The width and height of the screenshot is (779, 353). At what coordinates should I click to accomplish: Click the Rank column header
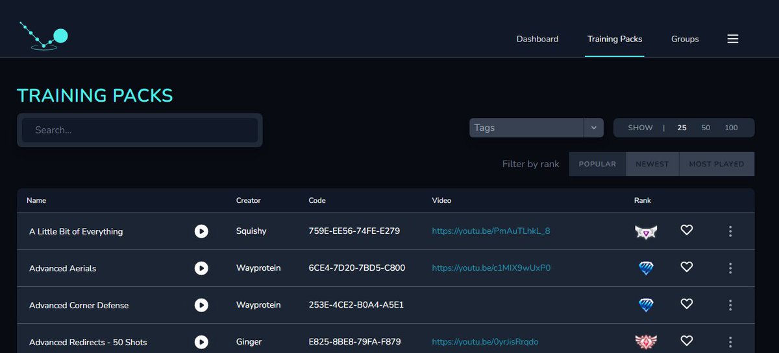[643, 200]
